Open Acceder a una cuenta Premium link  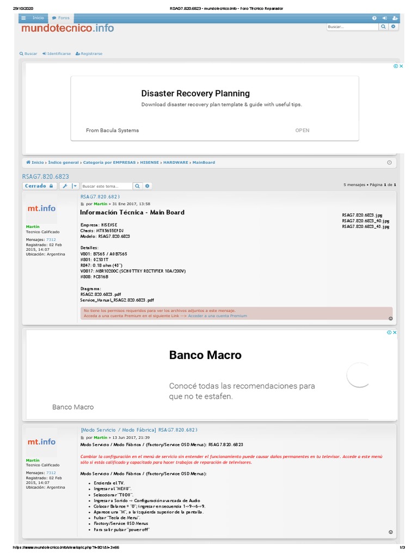pos(218,316)
